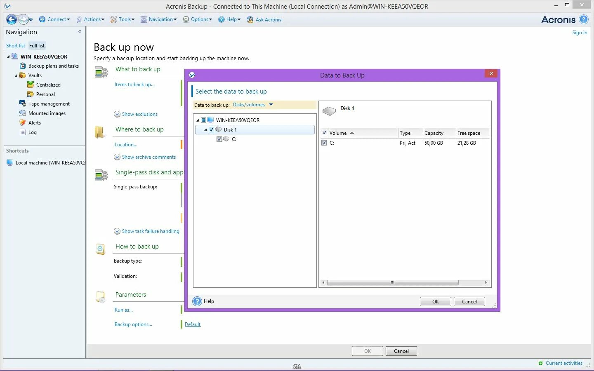Click the Acronis help question mark icon
The width and height of the screenshot is (594, 371).
coord(583,19)
